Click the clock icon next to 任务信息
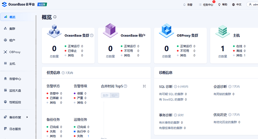 click(x=63, y=73)
